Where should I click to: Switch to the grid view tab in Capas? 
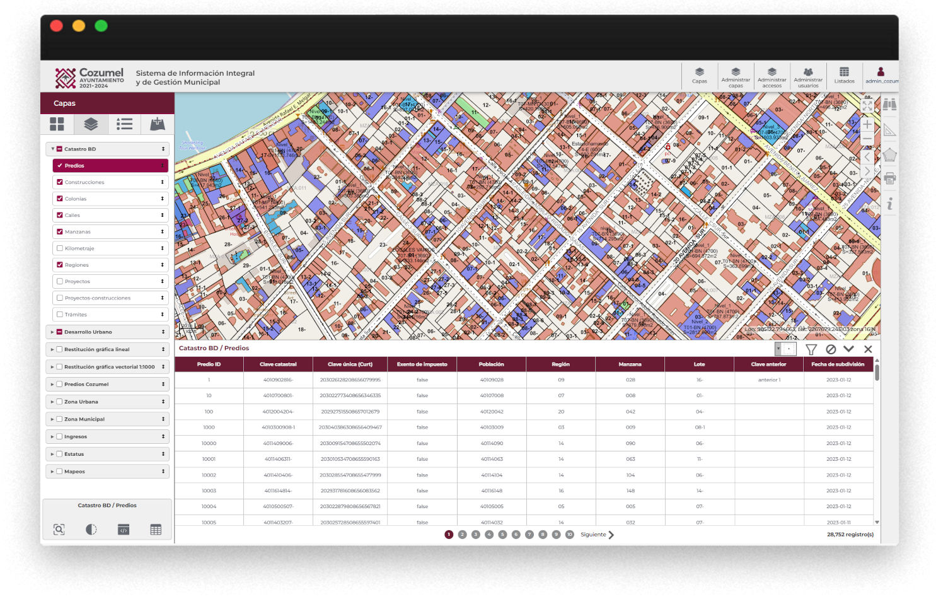click(x=57, y=124)
